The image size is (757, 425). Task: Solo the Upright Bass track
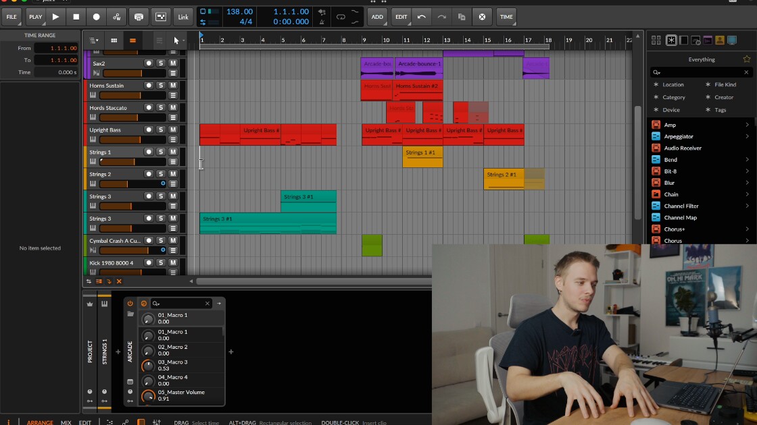coord(161,130)
